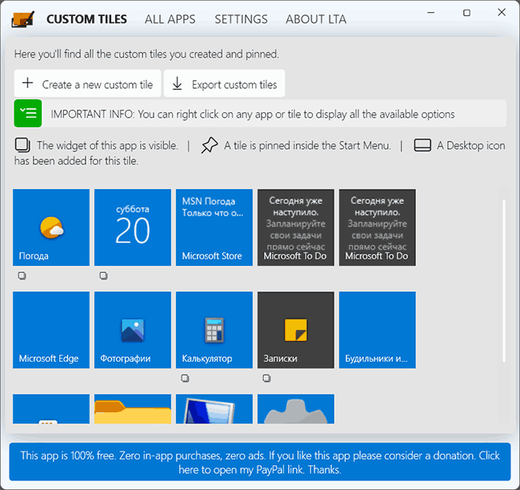Click the tiles list vertical scrollbar
The image size is (520, 490).
click(x=504, y=280)
